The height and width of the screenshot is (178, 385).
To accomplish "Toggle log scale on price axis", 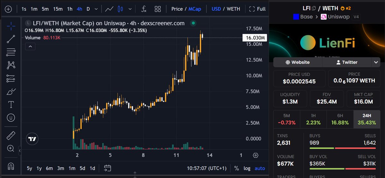I will click(247, 168).
